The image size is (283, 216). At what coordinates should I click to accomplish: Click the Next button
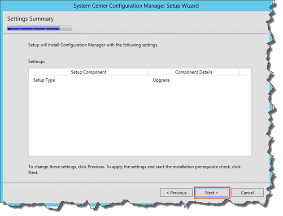(x=212, y=193)
